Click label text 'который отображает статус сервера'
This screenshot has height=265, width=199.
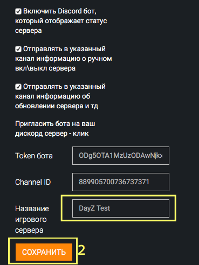tap(61, 26)
